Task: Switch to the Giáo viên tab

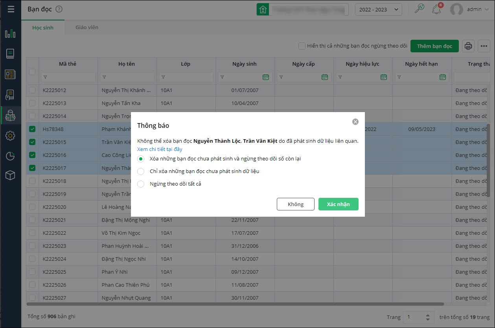Action: 87,28
